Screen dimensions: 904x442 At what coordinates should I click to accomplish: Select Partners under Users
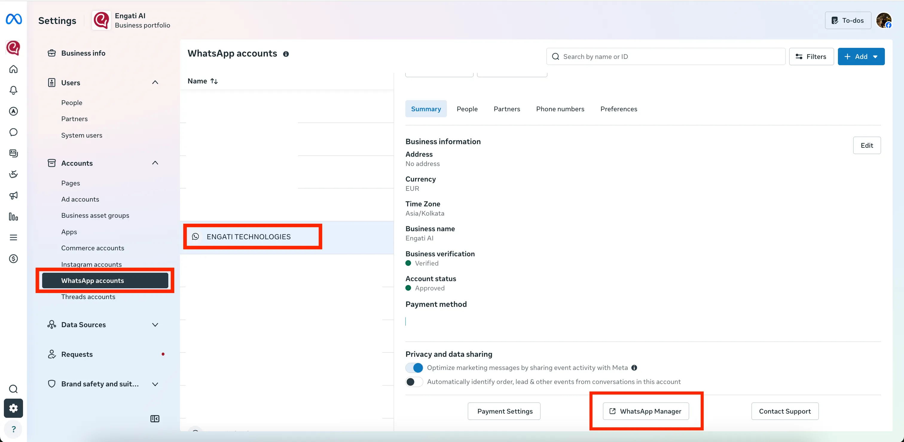point(74,119)
